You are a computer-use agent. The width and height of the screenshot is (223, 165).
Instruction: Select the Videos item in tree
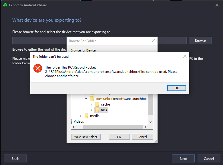[79, 121]
